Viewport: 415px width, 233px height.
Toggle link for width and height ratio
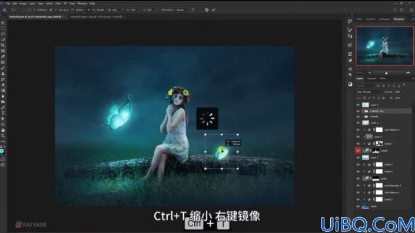[89, 10]
